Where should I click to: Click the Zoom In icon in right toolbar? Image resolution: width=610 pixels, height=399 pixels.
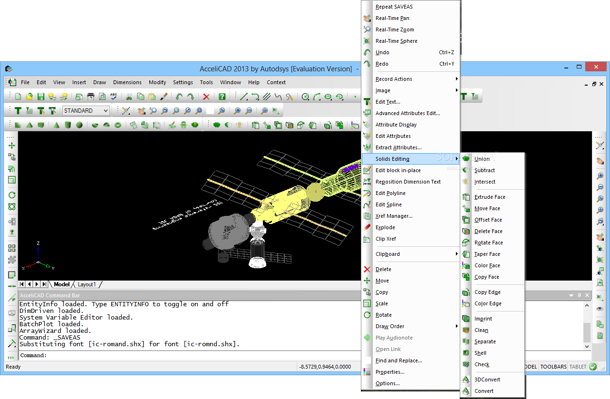click(600, 176)
